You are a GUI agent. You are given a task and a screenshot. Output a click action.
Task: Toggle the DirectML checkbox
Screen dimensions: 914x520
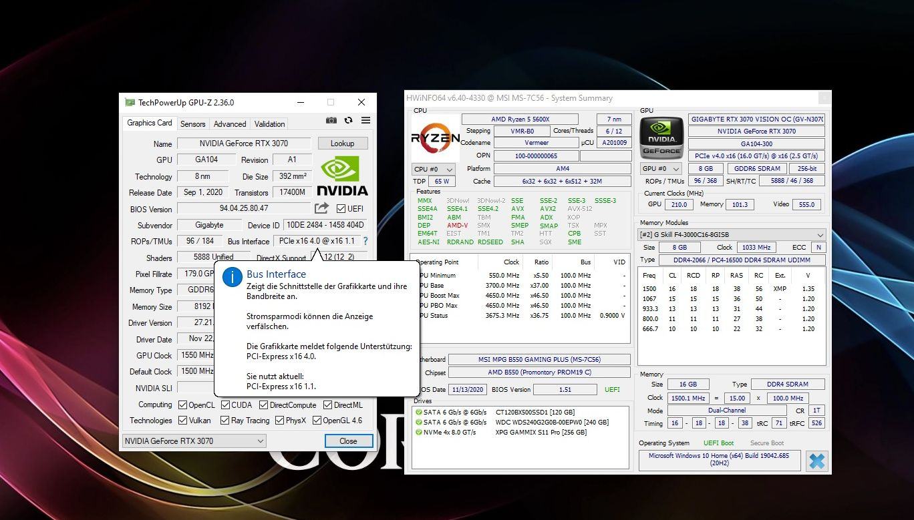point(328,405)
